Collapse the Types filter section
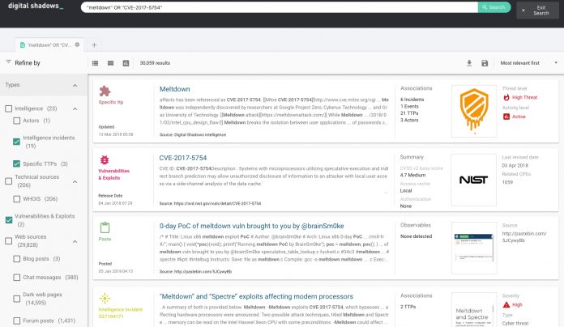The width and height of the screenshot is (564, 327). tap(75, 86)
